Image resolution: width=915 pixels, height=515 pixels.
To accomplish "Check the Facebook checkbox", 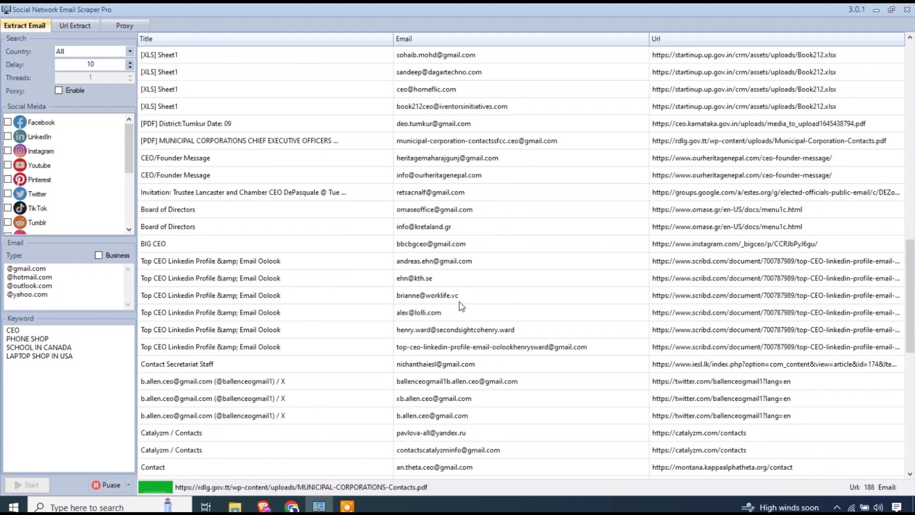I will [8, 122].
